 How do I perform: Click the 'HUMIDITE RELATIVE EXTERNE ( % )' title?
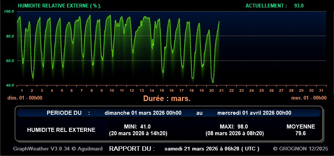(59, 6)
